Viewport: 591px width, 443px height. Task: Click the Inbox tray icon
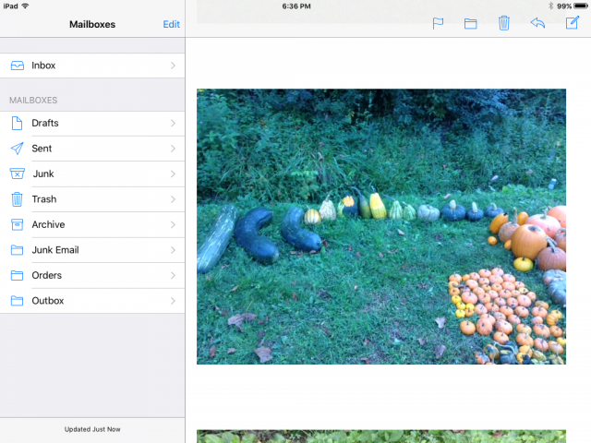tap(18, 66)
